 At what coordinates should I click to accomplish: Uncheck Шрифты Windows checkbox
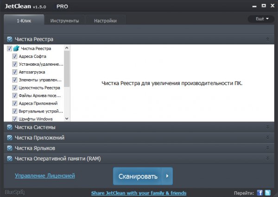[14, 119]
